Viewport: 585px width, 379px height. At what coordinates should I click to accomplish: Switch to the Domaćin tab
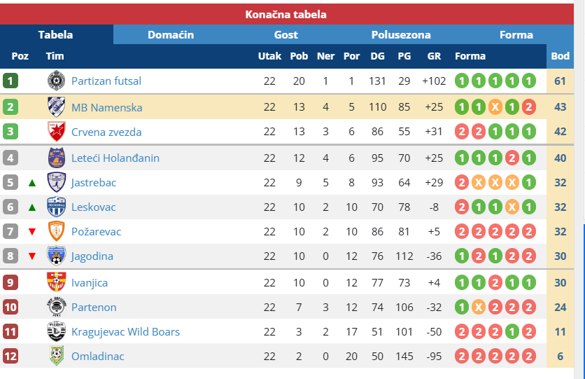click(x=171, y=35)
